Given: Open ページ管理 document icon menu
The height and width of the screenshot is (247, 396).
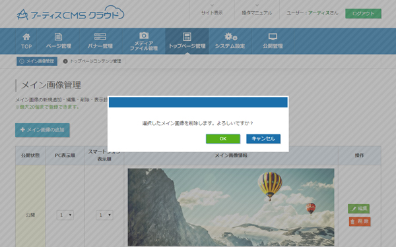Looking at the screenshot, I should pyautogui.click(x=58, y=41).
